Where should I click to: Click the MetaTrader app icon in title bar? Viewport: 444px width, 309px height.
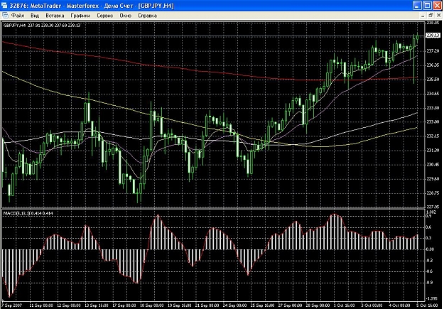(4, 6)
